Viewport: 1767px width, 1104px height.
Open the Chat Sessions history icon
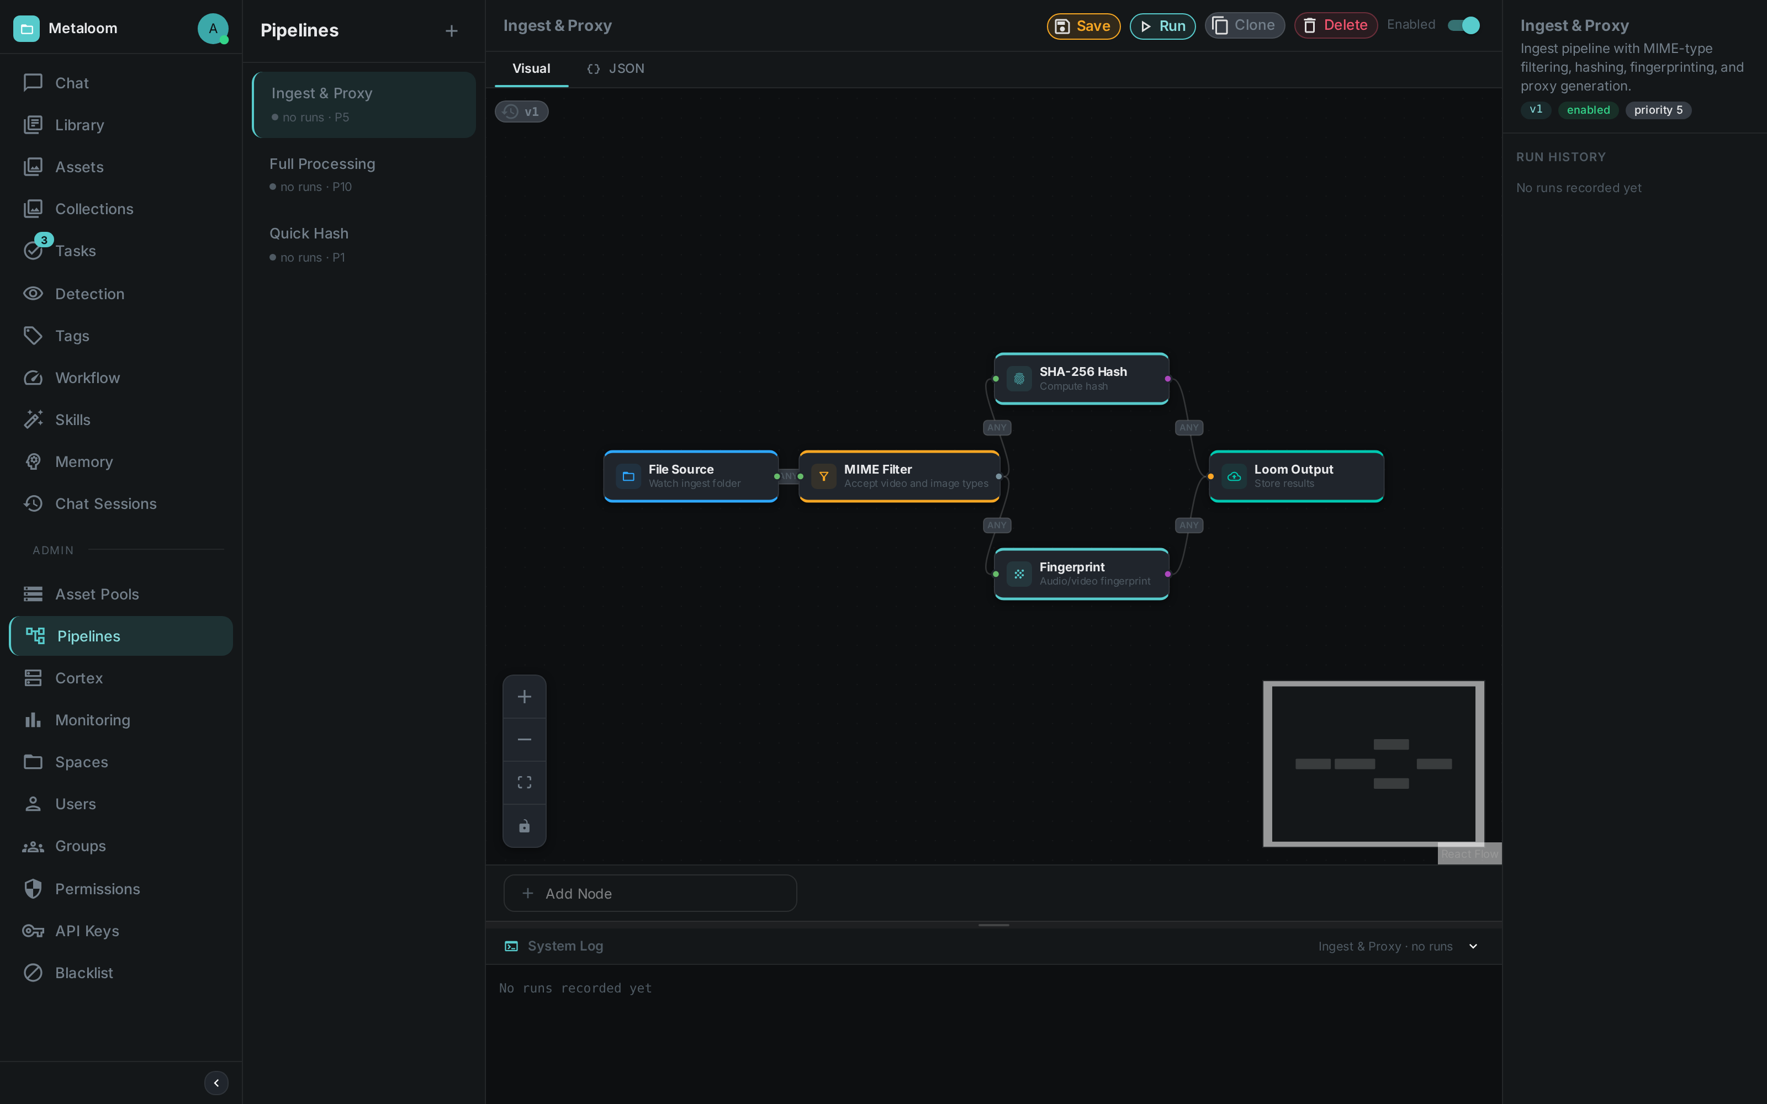pyautogui.click(x=33, y=503)
